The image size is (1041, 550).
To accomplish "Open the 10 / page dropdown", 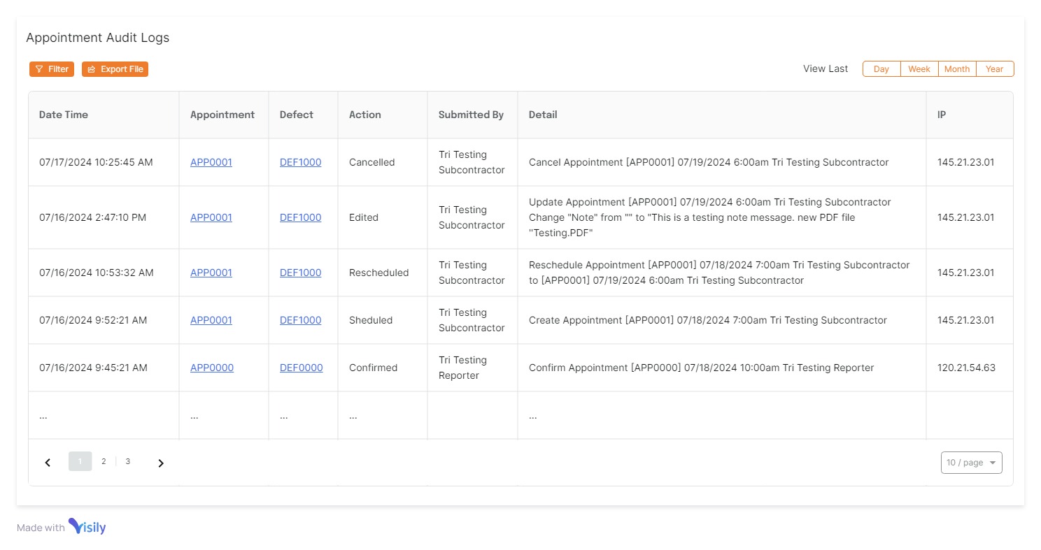I will 971,463.
